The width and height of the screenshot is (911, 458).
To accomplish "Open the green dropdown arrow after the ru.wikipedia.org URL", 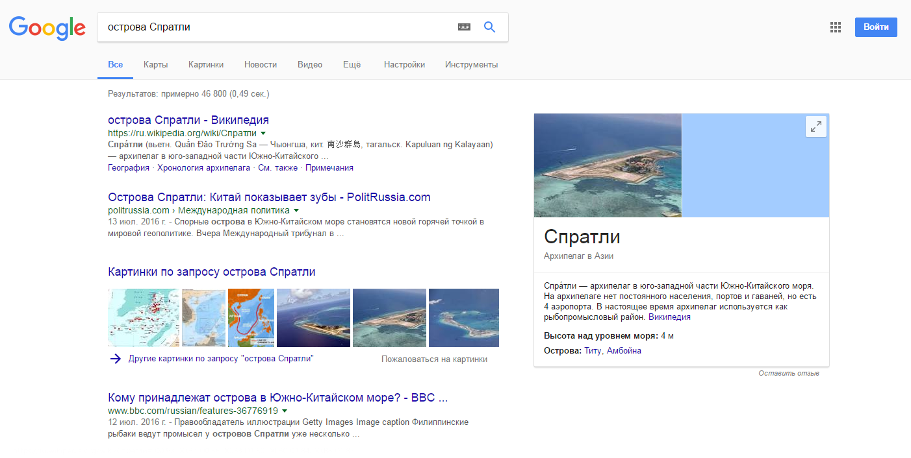I will pyautogui.click(x=263, y=133).
